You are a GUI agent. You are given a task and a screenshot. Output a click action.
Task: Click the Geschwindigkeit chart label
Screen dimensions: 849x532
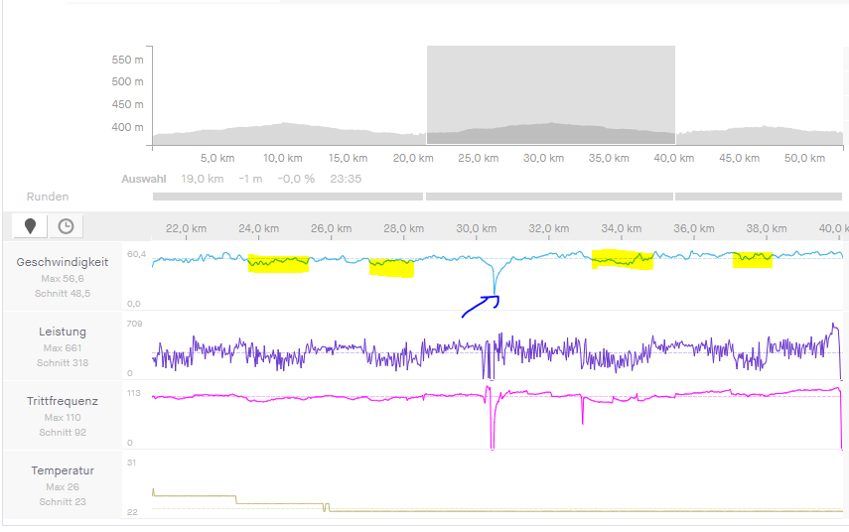[63, 262]
